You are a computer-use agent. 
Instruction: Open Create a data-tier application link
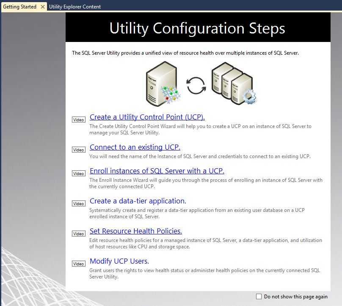pyautogui.click(x=138, y=201)
